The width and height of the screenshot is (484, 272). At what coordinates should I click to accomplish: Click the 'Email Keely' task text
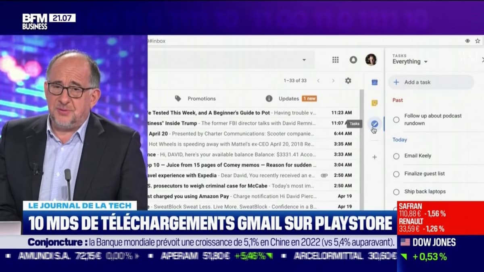(x=418, y=156)
